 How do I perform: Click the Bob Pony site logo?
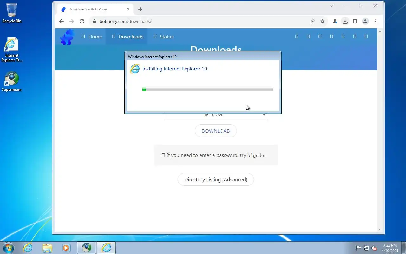(x=67, y=37)
